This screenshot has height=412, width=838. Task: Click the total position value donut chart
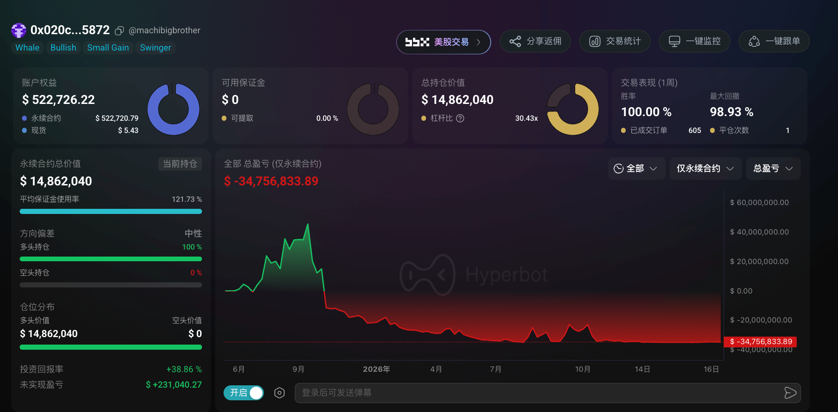573,110
